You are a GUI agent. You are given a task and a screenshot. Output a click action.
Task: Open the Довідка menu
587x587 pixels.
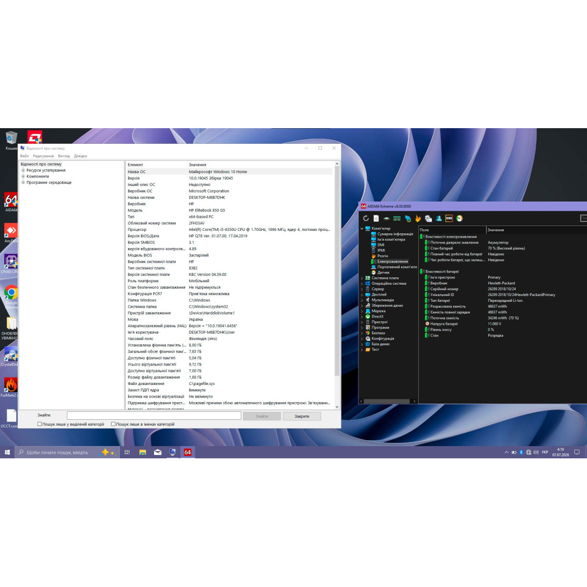click(80, 156)
